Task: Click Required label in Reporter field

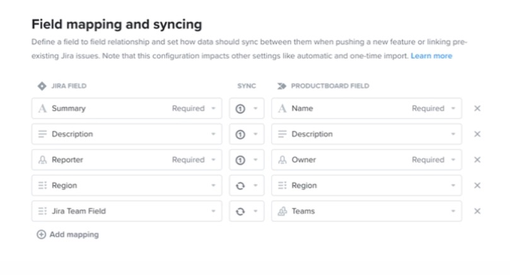Action: (x=188, y=160)
